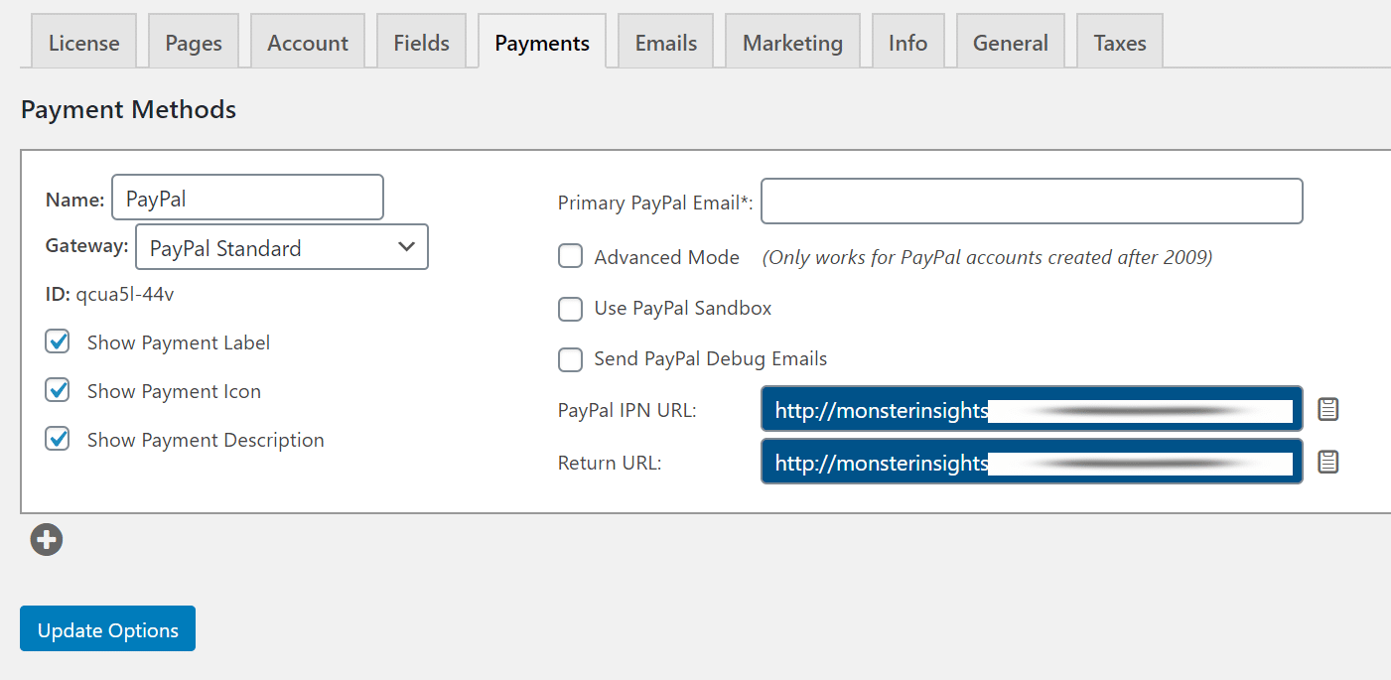1391x680 pixels.
Task: Turn on Send PayPal Debug Emails
Action: click(570, 359)
